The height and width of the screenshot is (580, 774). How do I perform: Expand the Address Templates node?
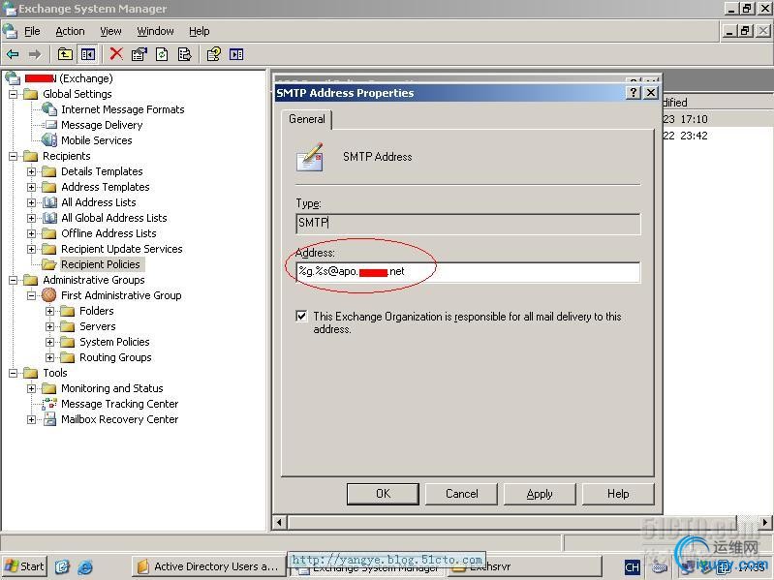[32, 187]
